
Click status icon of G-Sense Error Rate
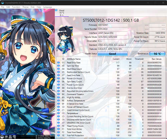click(58, 104)
